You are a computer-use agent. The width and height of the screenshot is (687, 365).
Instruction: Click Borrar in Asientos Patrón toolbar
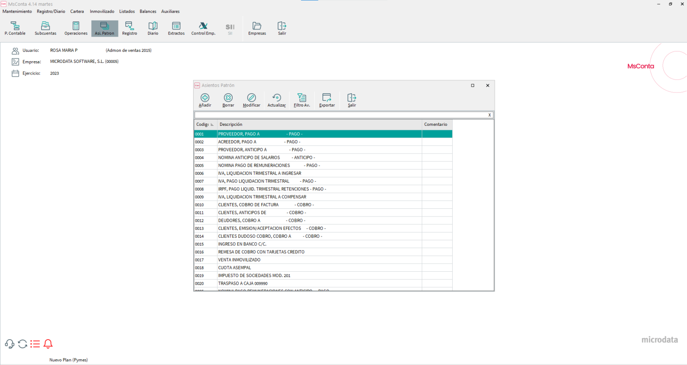click(228, 100)
